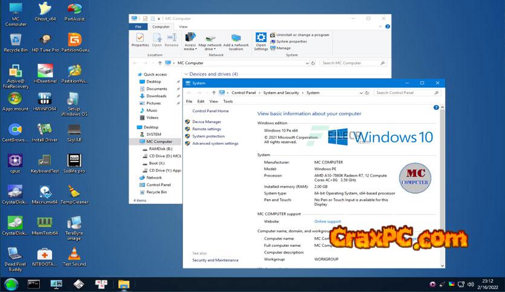505x292 pixels.
Task: Collapse the Devices and drives section
Action: click(187, 74)
